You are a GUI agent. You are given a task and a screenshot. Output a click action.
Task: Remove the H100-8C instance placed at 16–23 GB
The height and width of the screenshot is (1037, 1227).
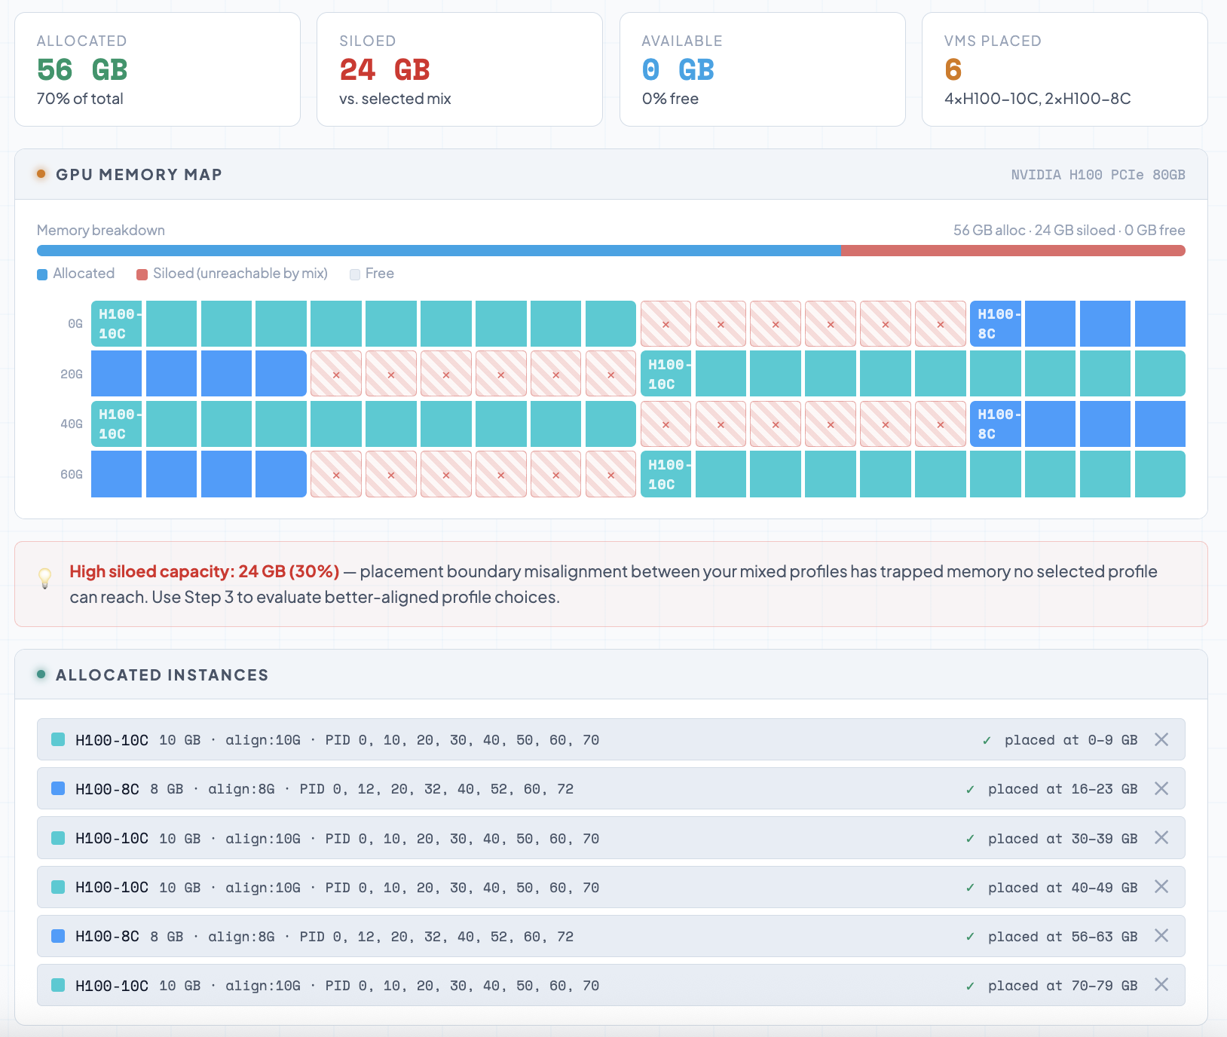coord(1161,788)
